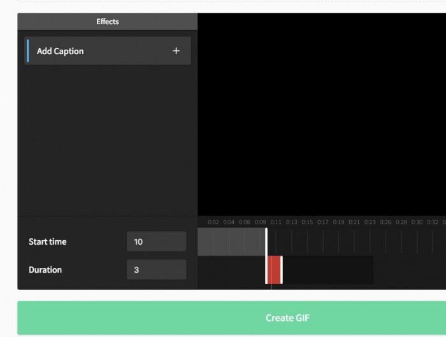Click the 0:30 timeline label
Image resolution: width=446 pixels, height=337 pixels.
coord(417,222)
